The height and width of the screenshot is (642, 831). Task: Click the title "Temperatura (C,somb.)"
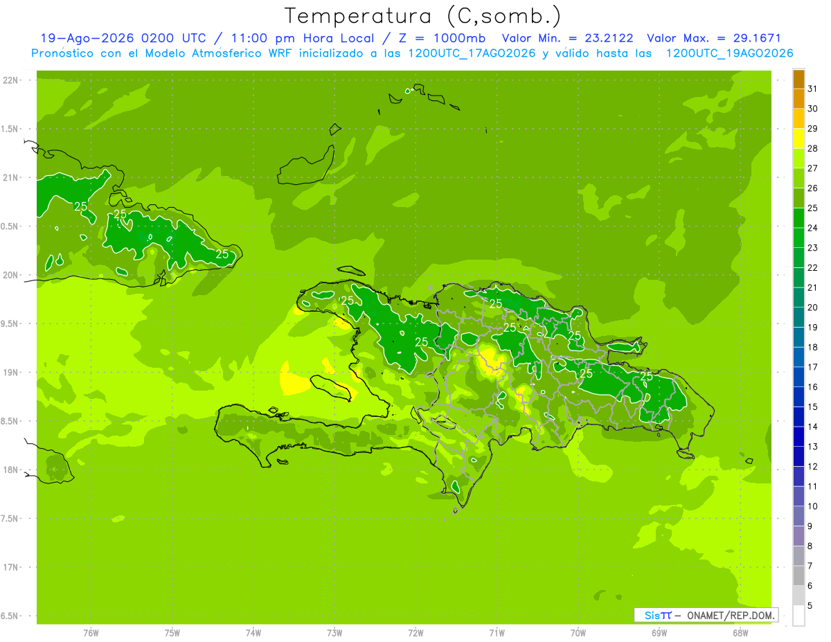(x=422, y=16)
